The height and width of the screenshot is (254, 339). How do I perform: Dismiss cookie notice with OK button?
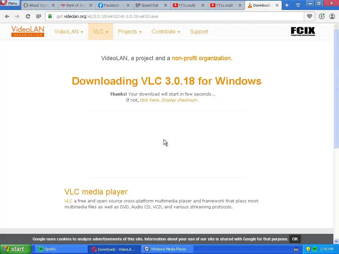click(x=295, y=239)
